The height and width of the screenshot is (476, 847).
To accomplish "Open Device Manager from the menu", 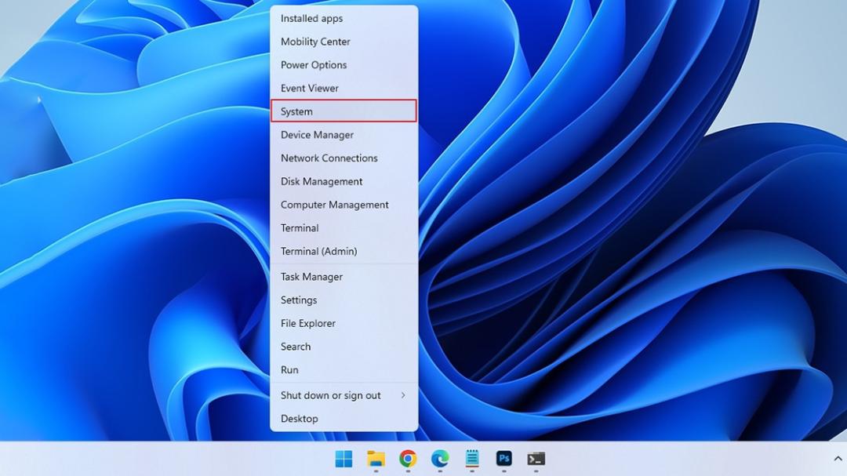I will tap(344, 135).
